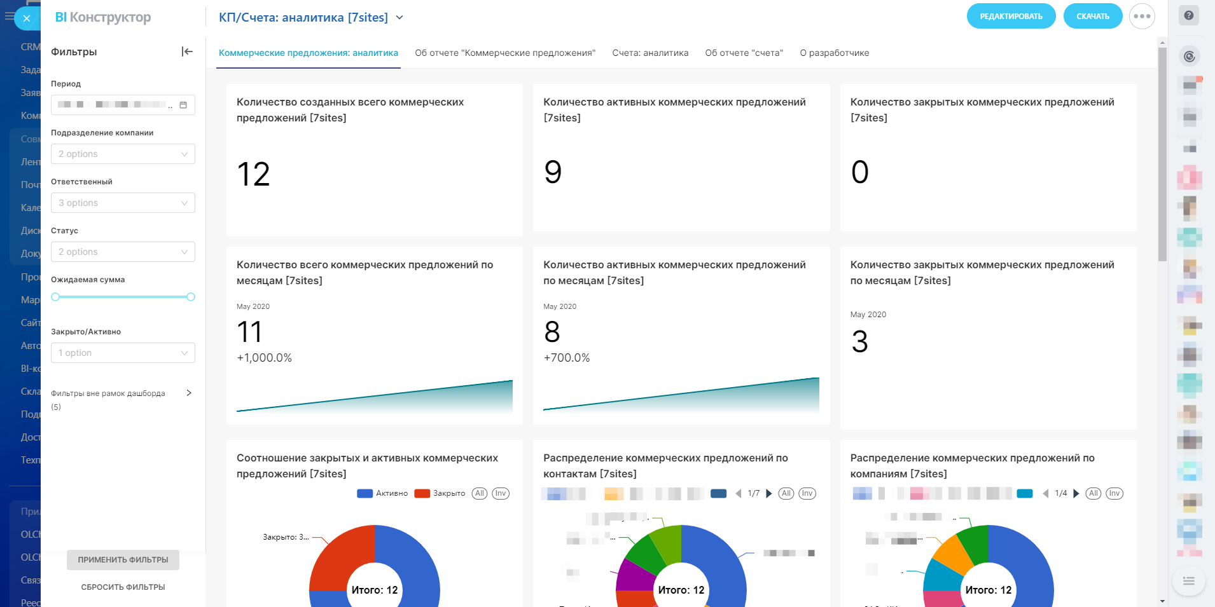Go to next legend page in contacts chart
The height and width of the screenshot is (607, 1215).
pyautogui.click(x=769, y=494)
